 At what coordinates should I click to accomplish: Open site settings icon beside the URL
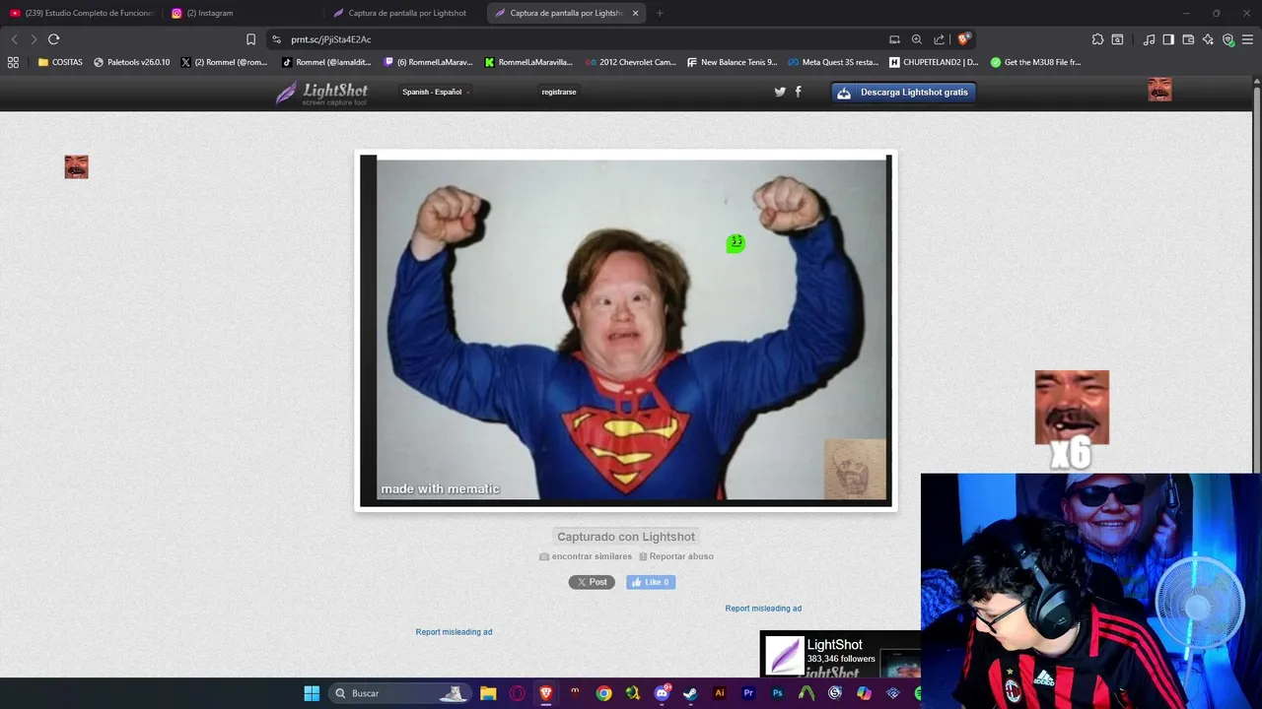click(277, 39)
